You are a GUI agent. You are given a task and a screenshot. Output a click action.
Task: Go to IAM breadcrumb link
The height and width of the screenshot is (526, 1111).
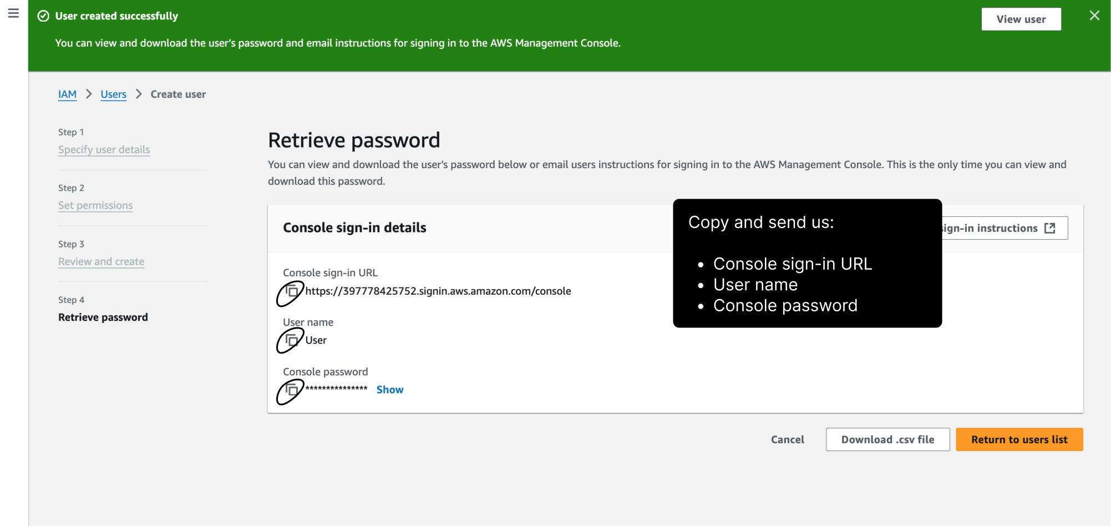(67, 94)
